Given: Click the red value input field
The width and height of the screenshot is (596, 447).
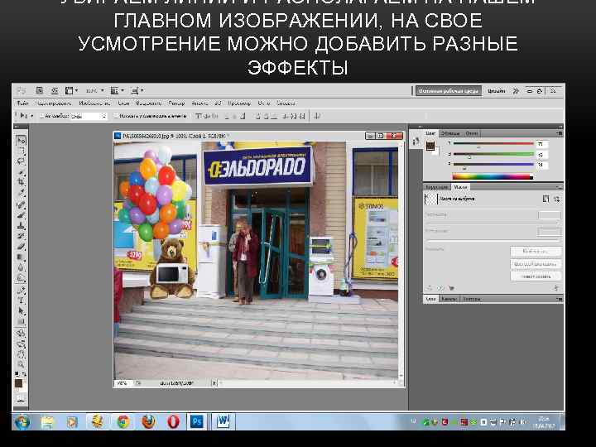Looking at the screenshot, I should [541, 144].
